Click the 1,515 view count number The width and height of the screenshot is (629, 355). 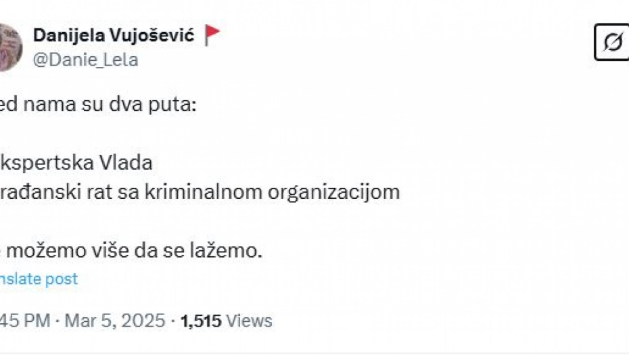point(202,321)
